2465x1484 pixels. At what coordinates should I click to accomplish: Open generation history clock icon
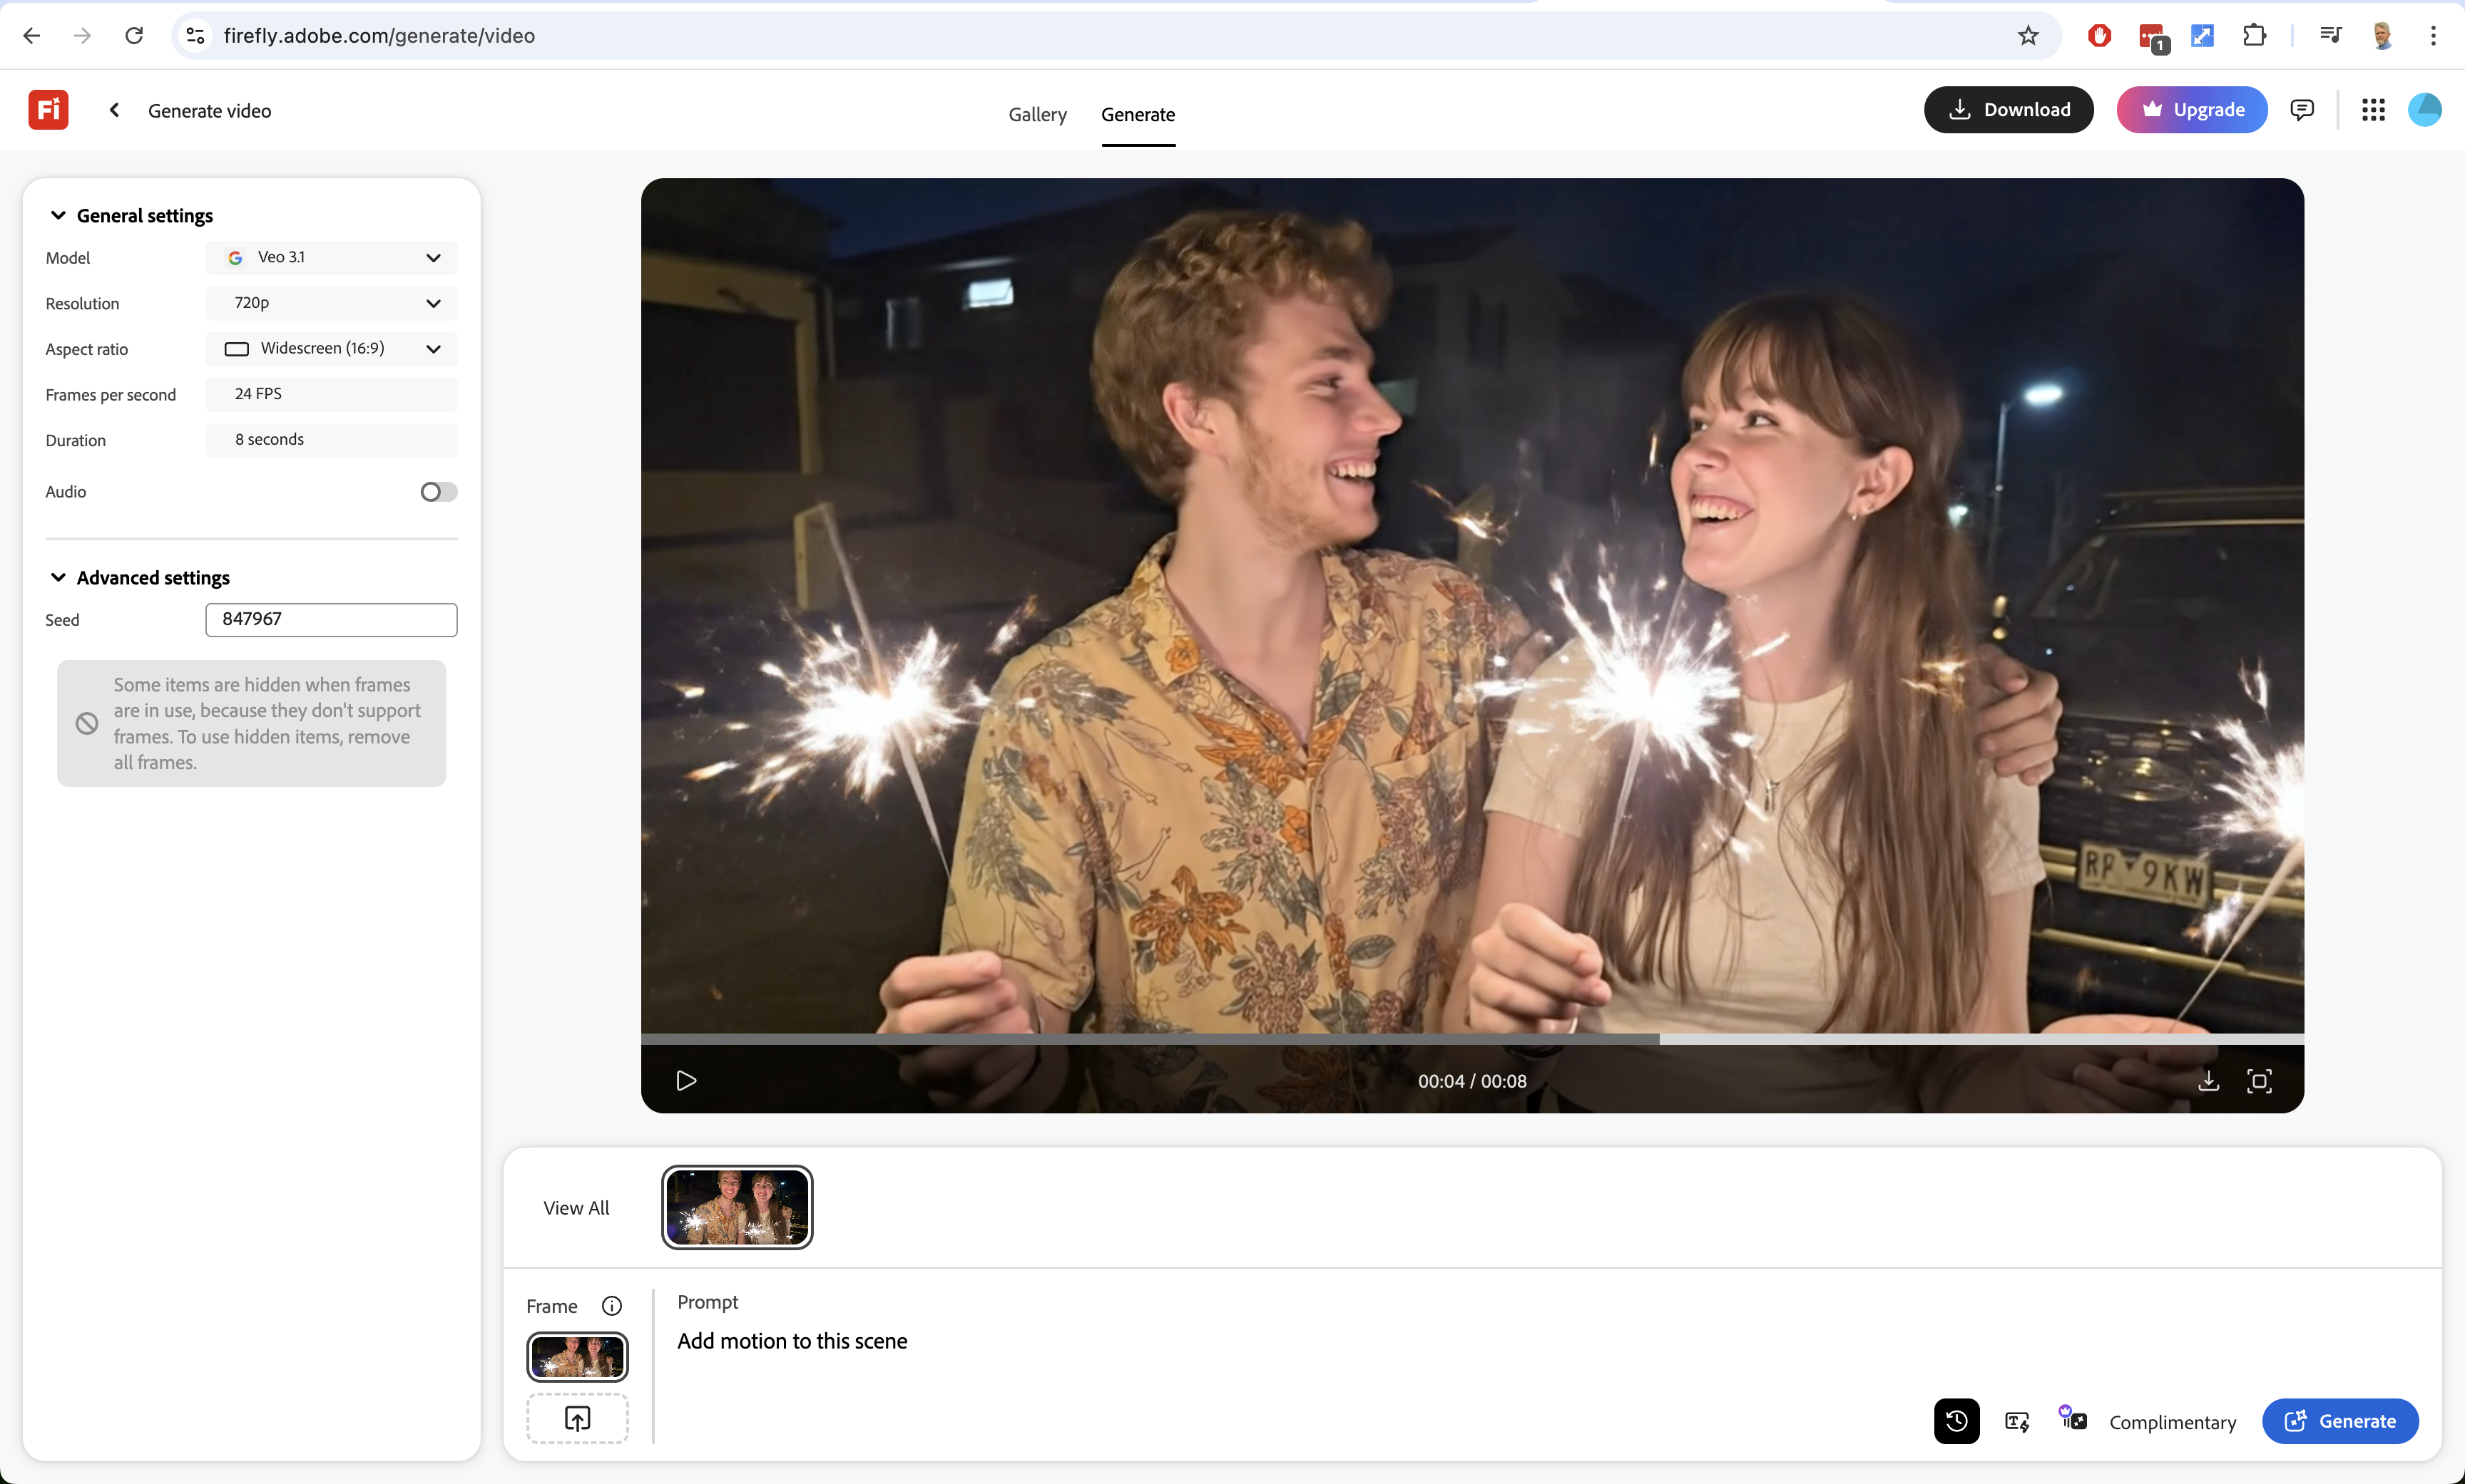[1956, 1421]
